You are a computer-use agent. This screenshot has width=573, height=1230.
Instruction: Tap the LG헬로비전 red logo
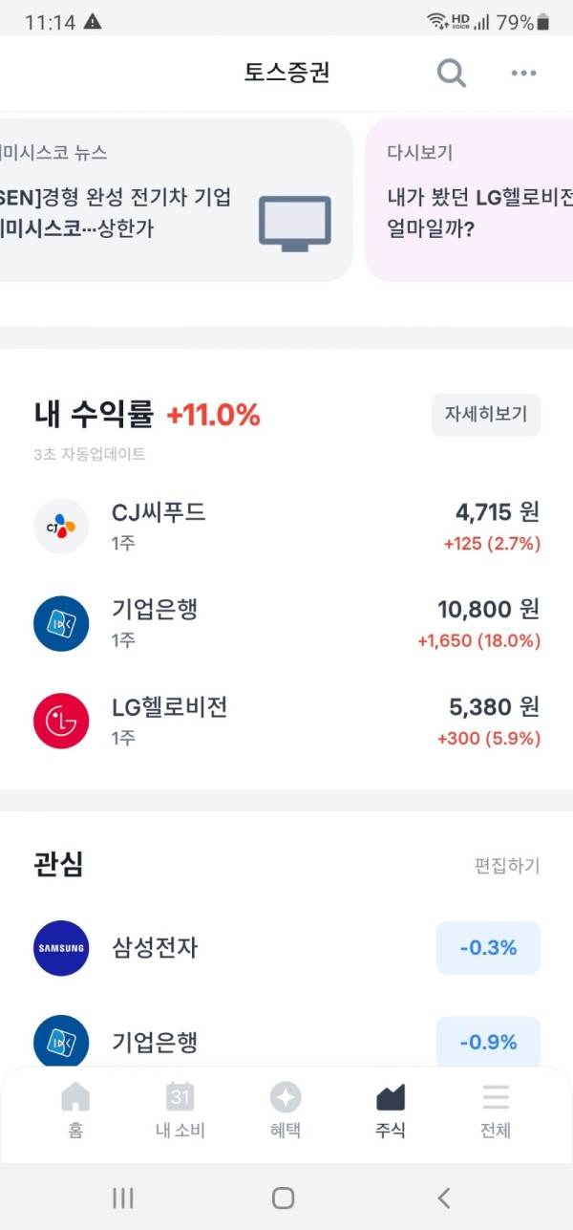[61, 721]
